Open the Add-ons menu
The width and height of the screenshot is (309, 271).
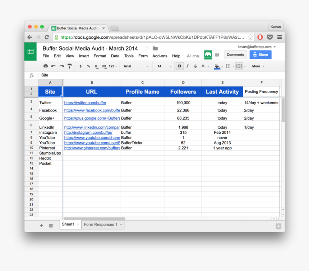click(x=160, y=56)
